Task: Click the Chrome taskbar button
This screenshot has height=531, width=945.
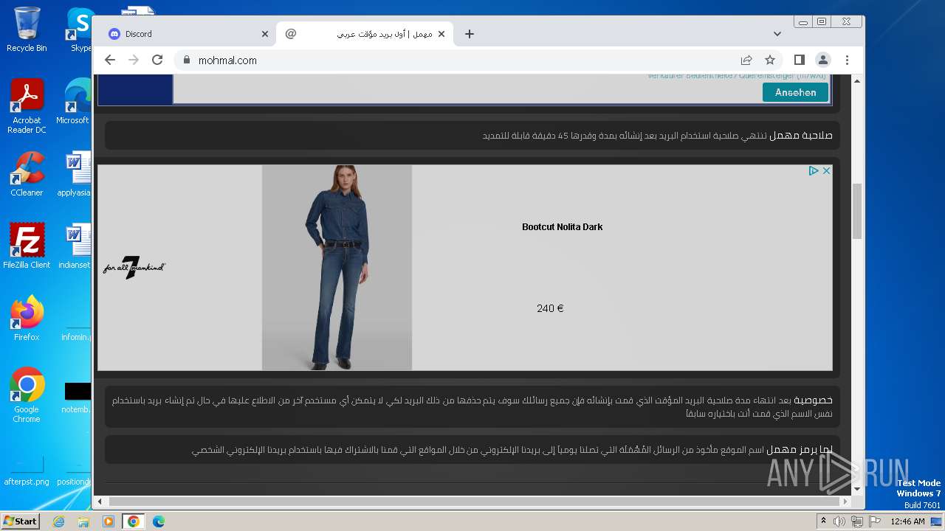Action: (x=134, y=521)
